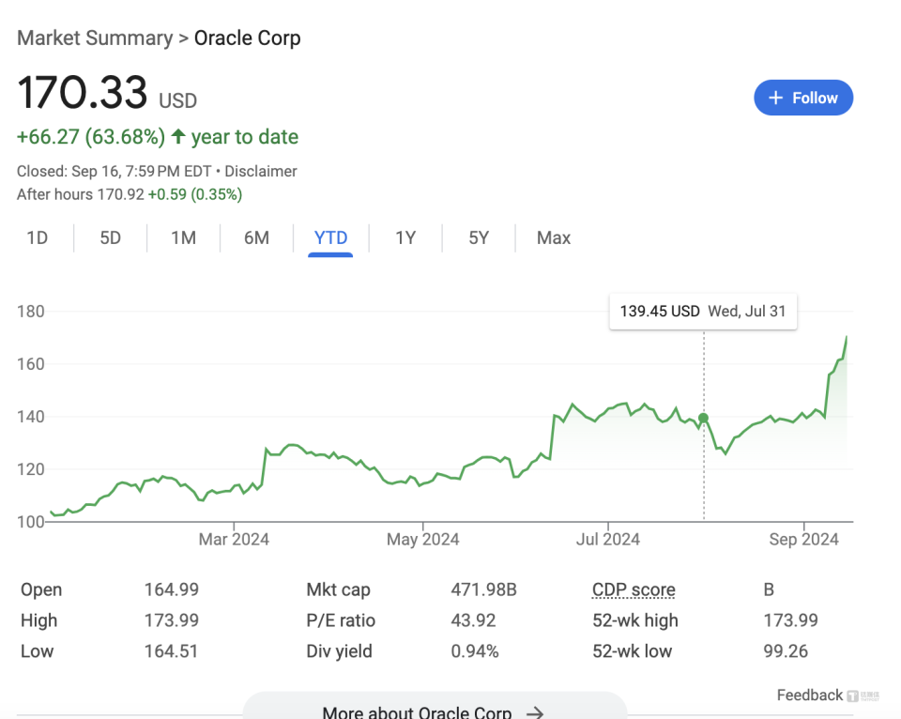This screenshot has width=901, height=719.
Task: Show the 5Y price chart
Action: coord(479,237)
